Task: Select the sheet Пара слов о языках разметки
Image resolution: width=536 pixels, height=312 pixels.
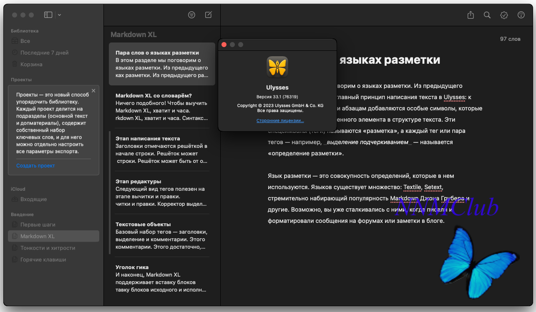Action: pyautogui.click(x=162, y=64)
